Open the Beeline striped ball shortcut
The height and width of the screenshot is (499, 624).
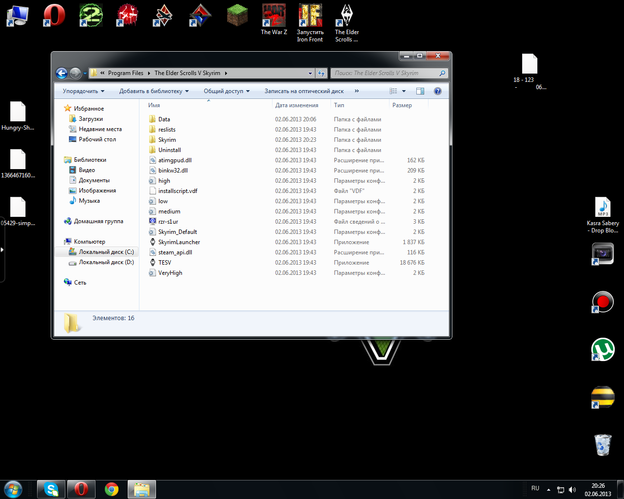[x=603, y=397]
